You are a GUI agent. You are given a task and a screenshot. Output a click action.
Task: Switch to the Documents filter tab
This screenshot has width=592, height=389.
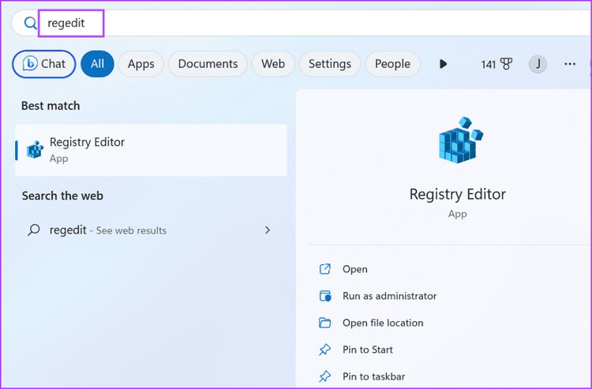pos(208,64)
